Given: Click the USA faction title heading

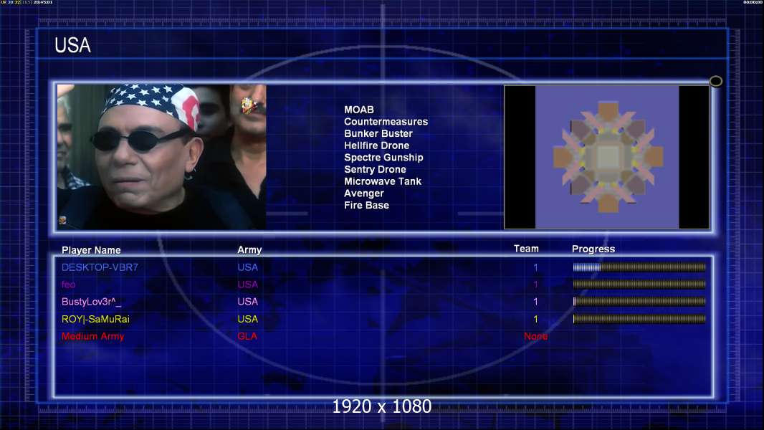Looking at the screenshot, I should click(x=72, y=46).
